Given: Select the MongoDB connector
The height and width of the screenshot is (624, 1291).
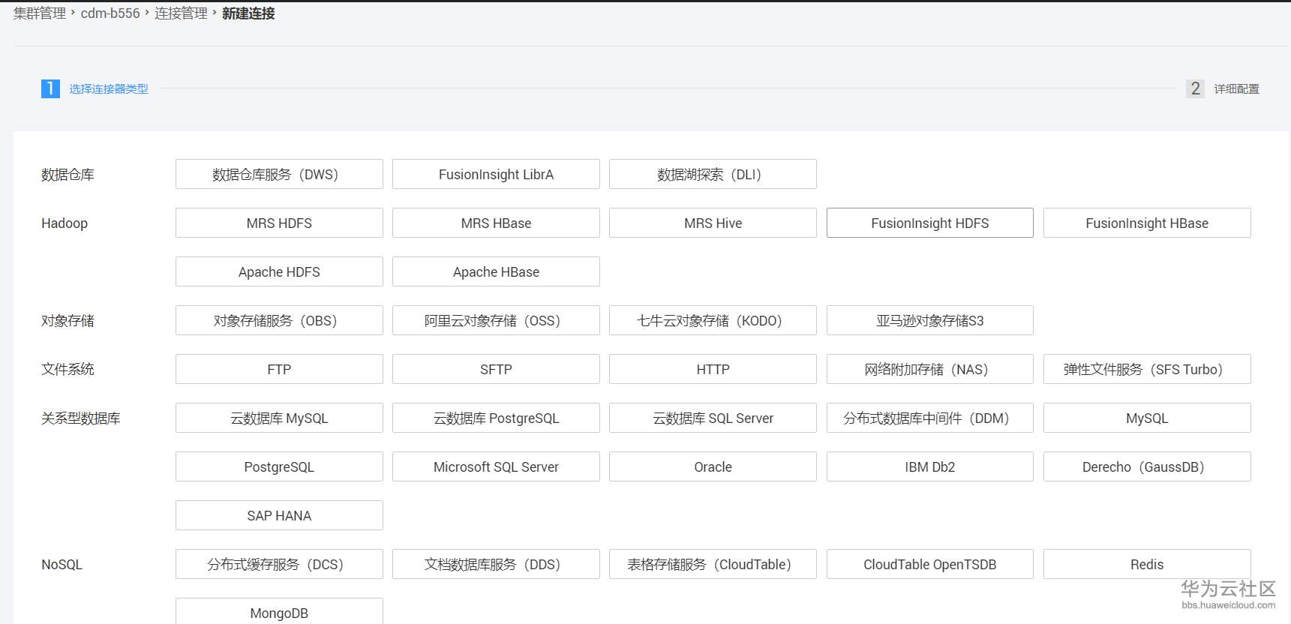Looking at the screenshot, I should [279, 611].
